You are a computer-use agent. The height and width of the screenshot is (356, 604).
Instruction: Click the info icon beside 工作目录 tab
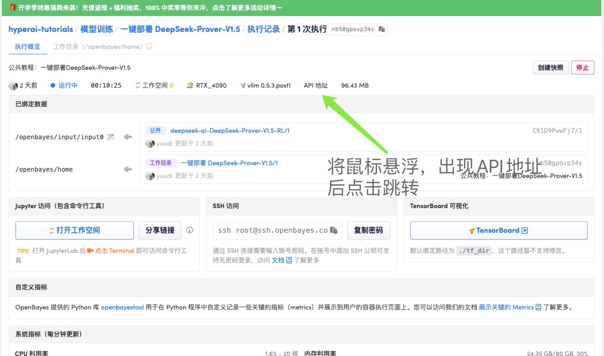pos(149,47)
